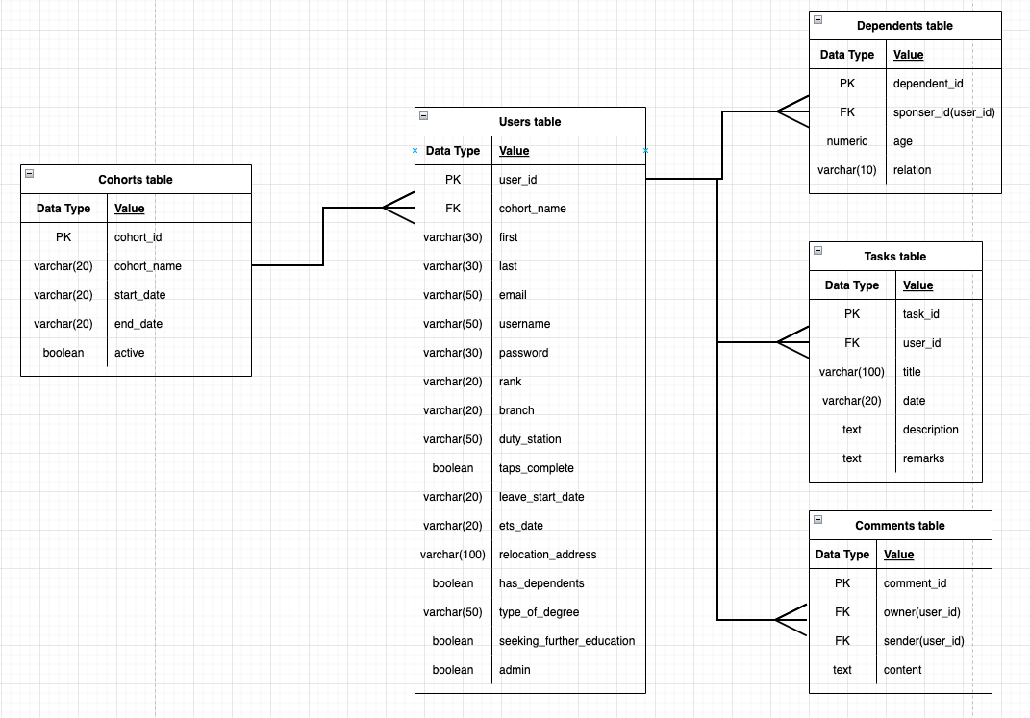Collapse the Dependents table with its minus icon
1030x718 pixels.
coord(817,19)
